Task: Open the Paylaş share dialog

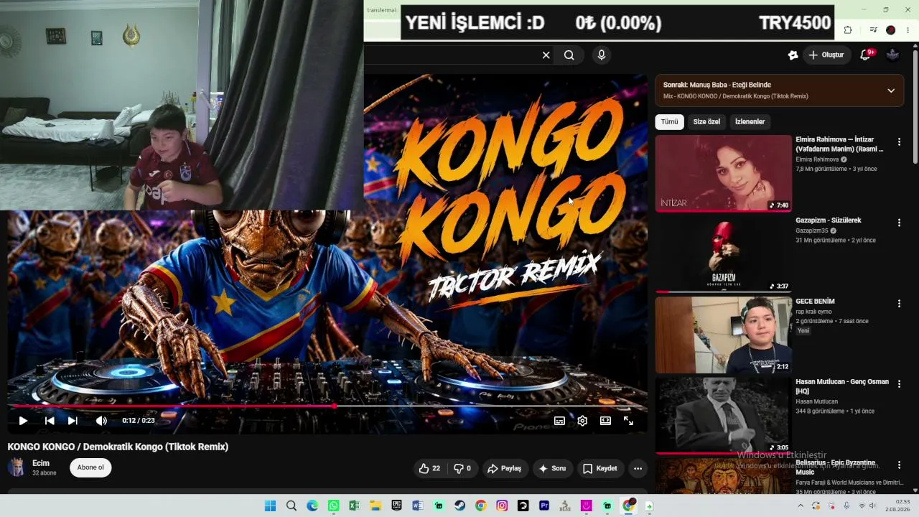Action: click(x=505, y=468)
